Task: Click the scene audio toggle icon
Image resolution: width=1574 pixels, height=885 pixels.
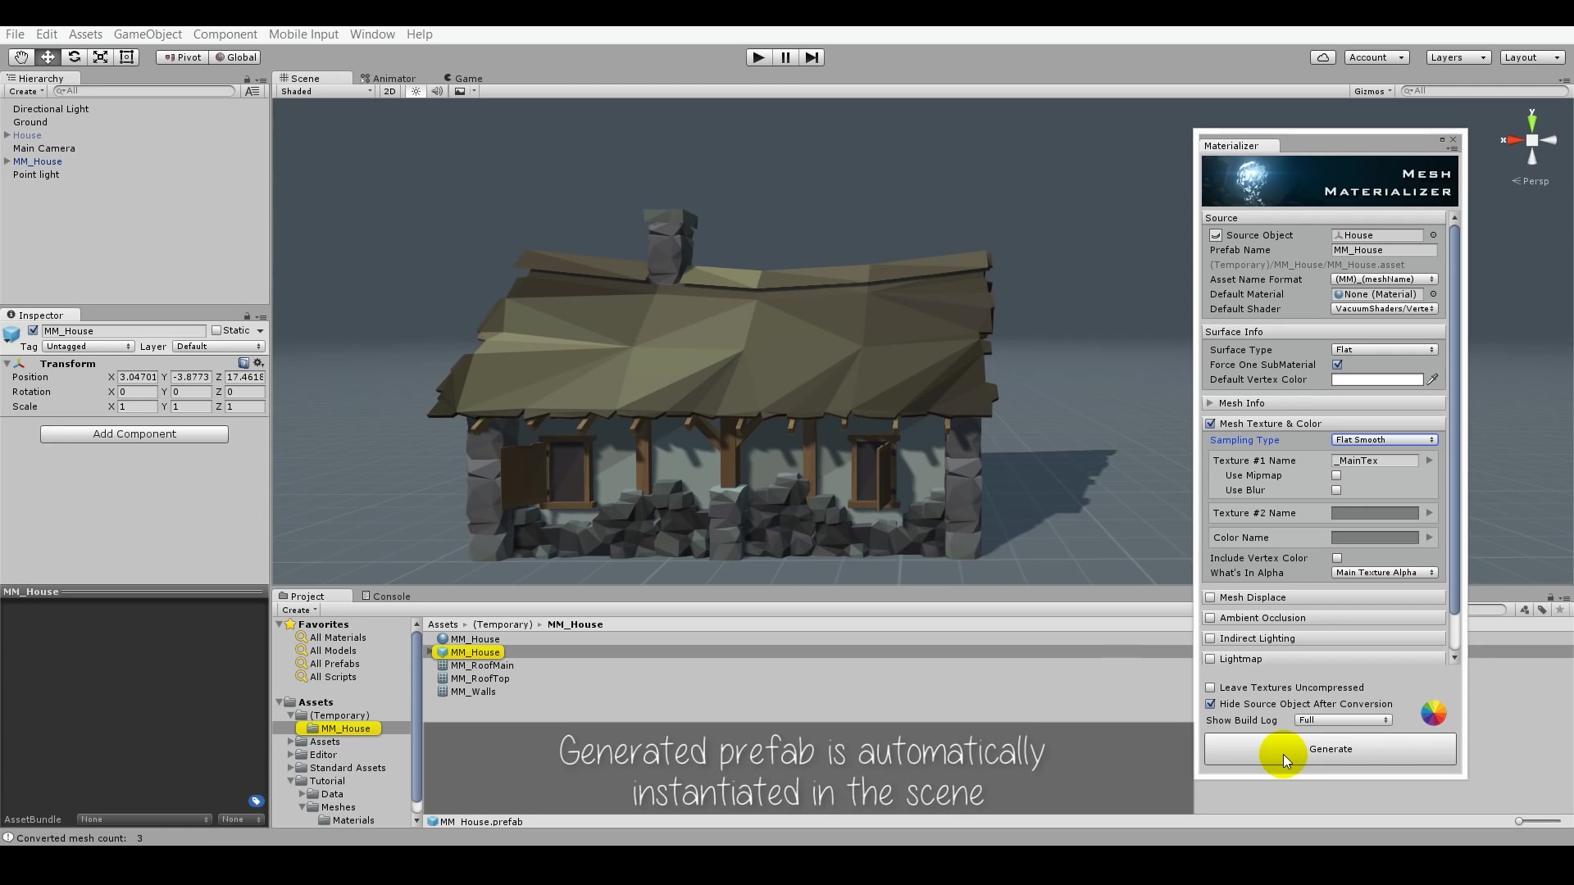Action: pos(437,91)
